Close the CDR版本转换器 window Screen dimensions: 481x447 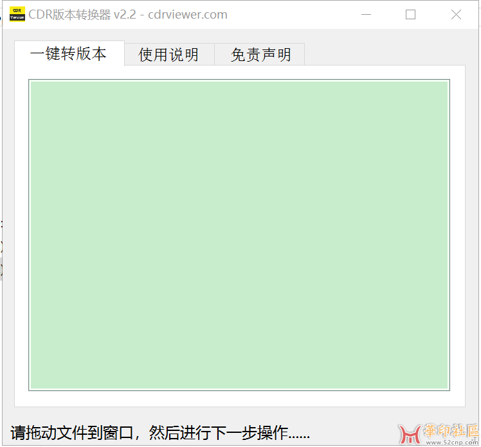[456, 15]
